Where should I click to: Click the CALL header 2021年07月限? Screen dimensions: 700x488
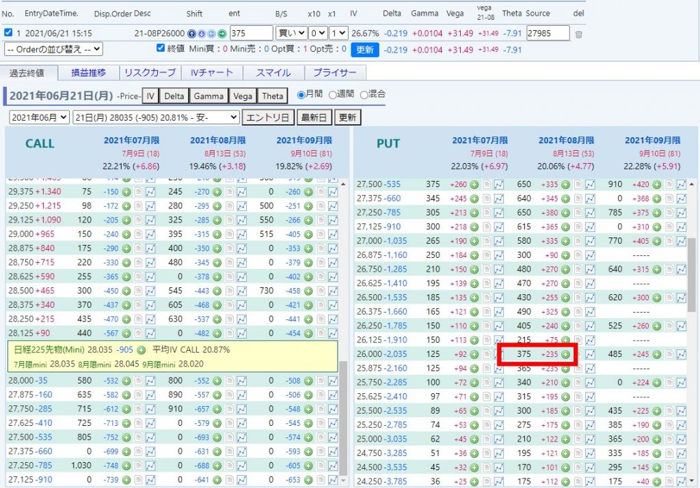tap(132, 141)
